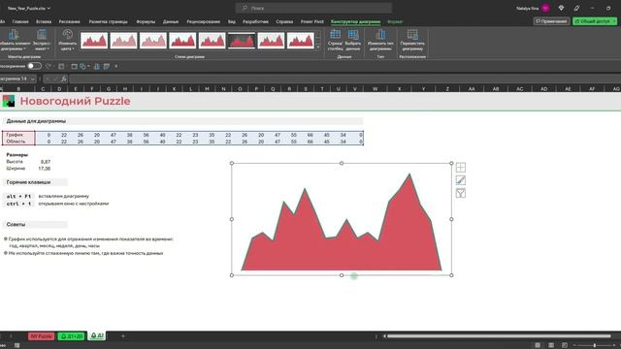621x349 pixels.
Task: Open Share (Общий доступ) dropdown arrow
Action: tap(614, 21)
